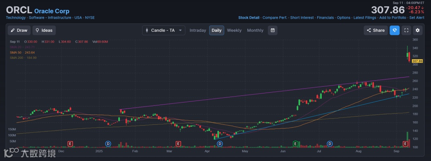Click the large 307.86 last price
This screenshot has height=161, width=431.
coord(388,10)
